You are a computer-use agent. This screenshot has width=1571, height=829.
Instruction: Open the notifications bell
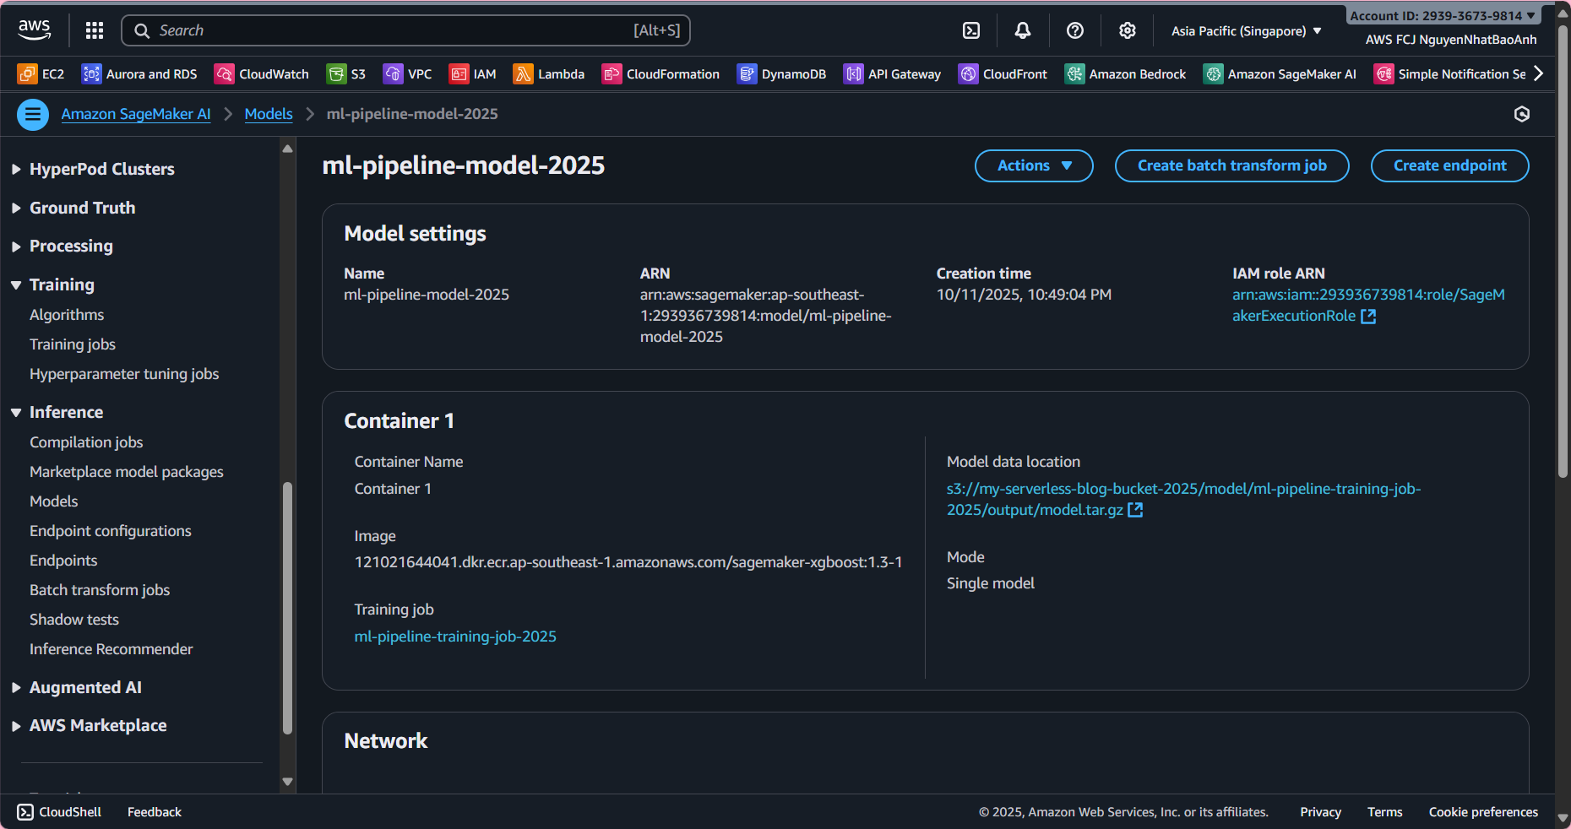pyautogui.click(x=1023, y=30)
